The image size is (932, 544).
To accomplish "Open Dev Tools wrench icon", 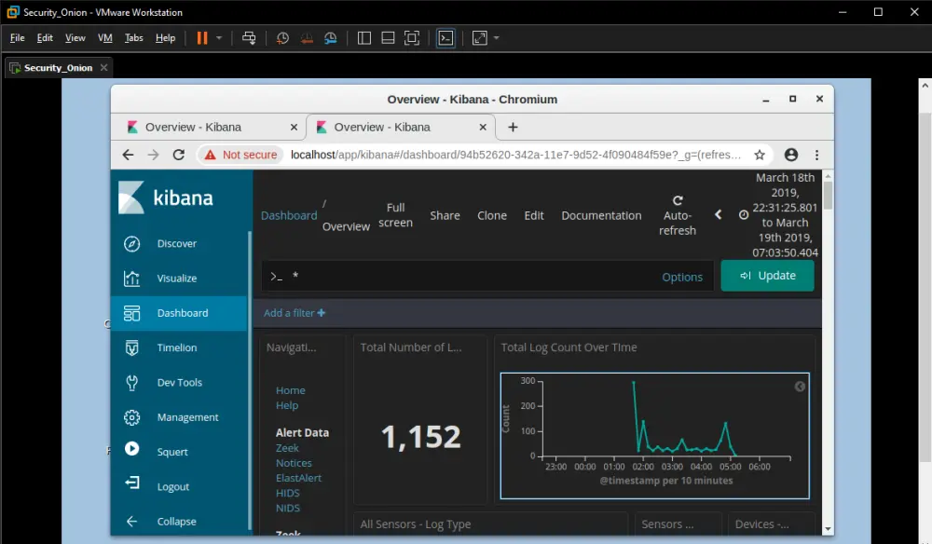I will pos(132,383).
